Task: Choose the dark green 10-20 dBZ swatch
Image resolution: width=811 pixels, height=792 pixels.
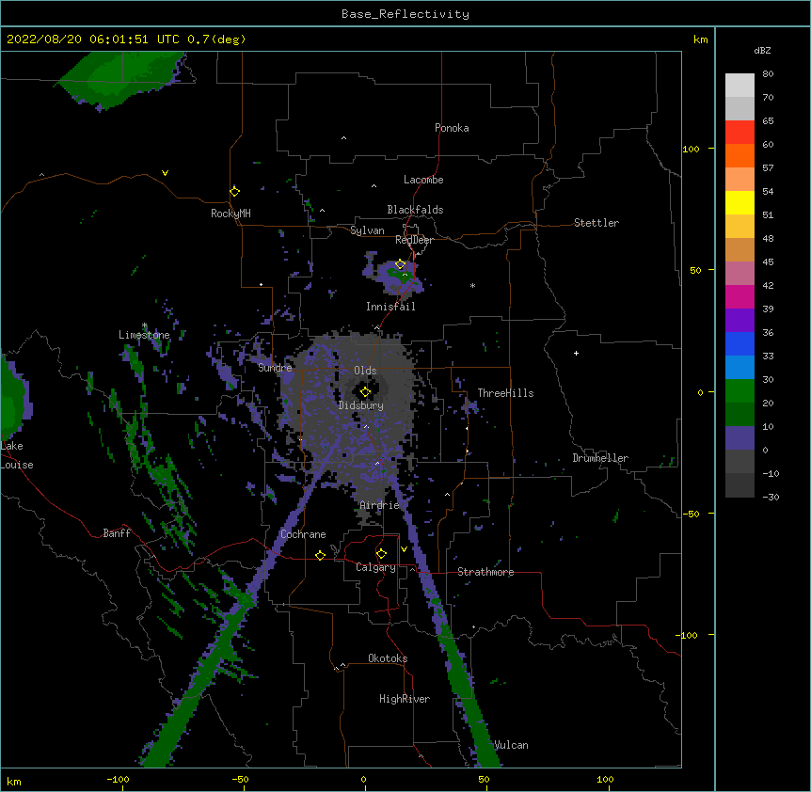Action: point(739,415)
